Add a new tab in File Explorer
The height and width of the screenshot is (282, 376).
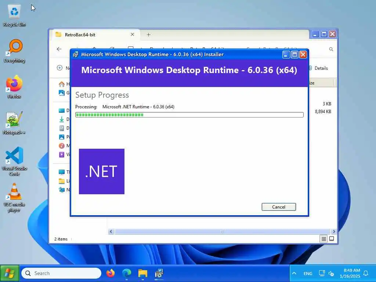(149, 35)
